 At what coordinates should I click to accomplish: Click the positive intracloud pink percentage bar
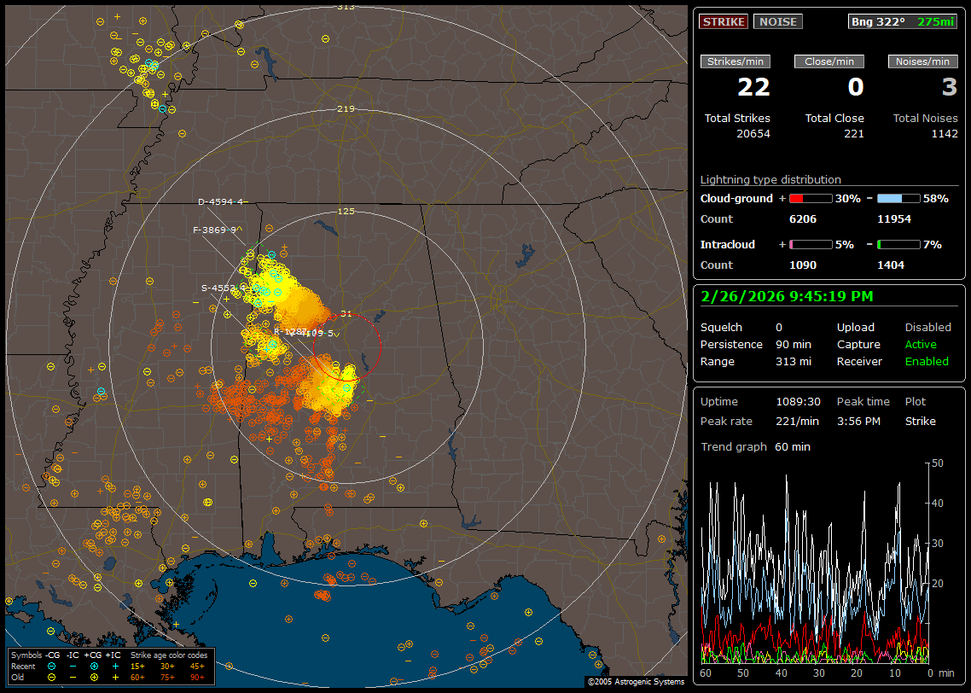point(810,244)
